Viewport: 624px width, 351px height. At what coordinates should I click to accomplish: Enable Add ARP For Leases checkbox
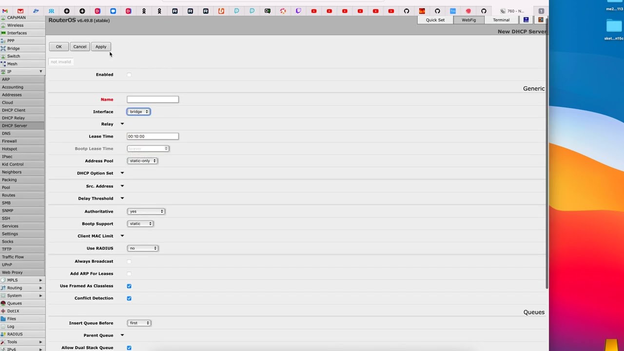pyautogui.click(x=129, y=273)
